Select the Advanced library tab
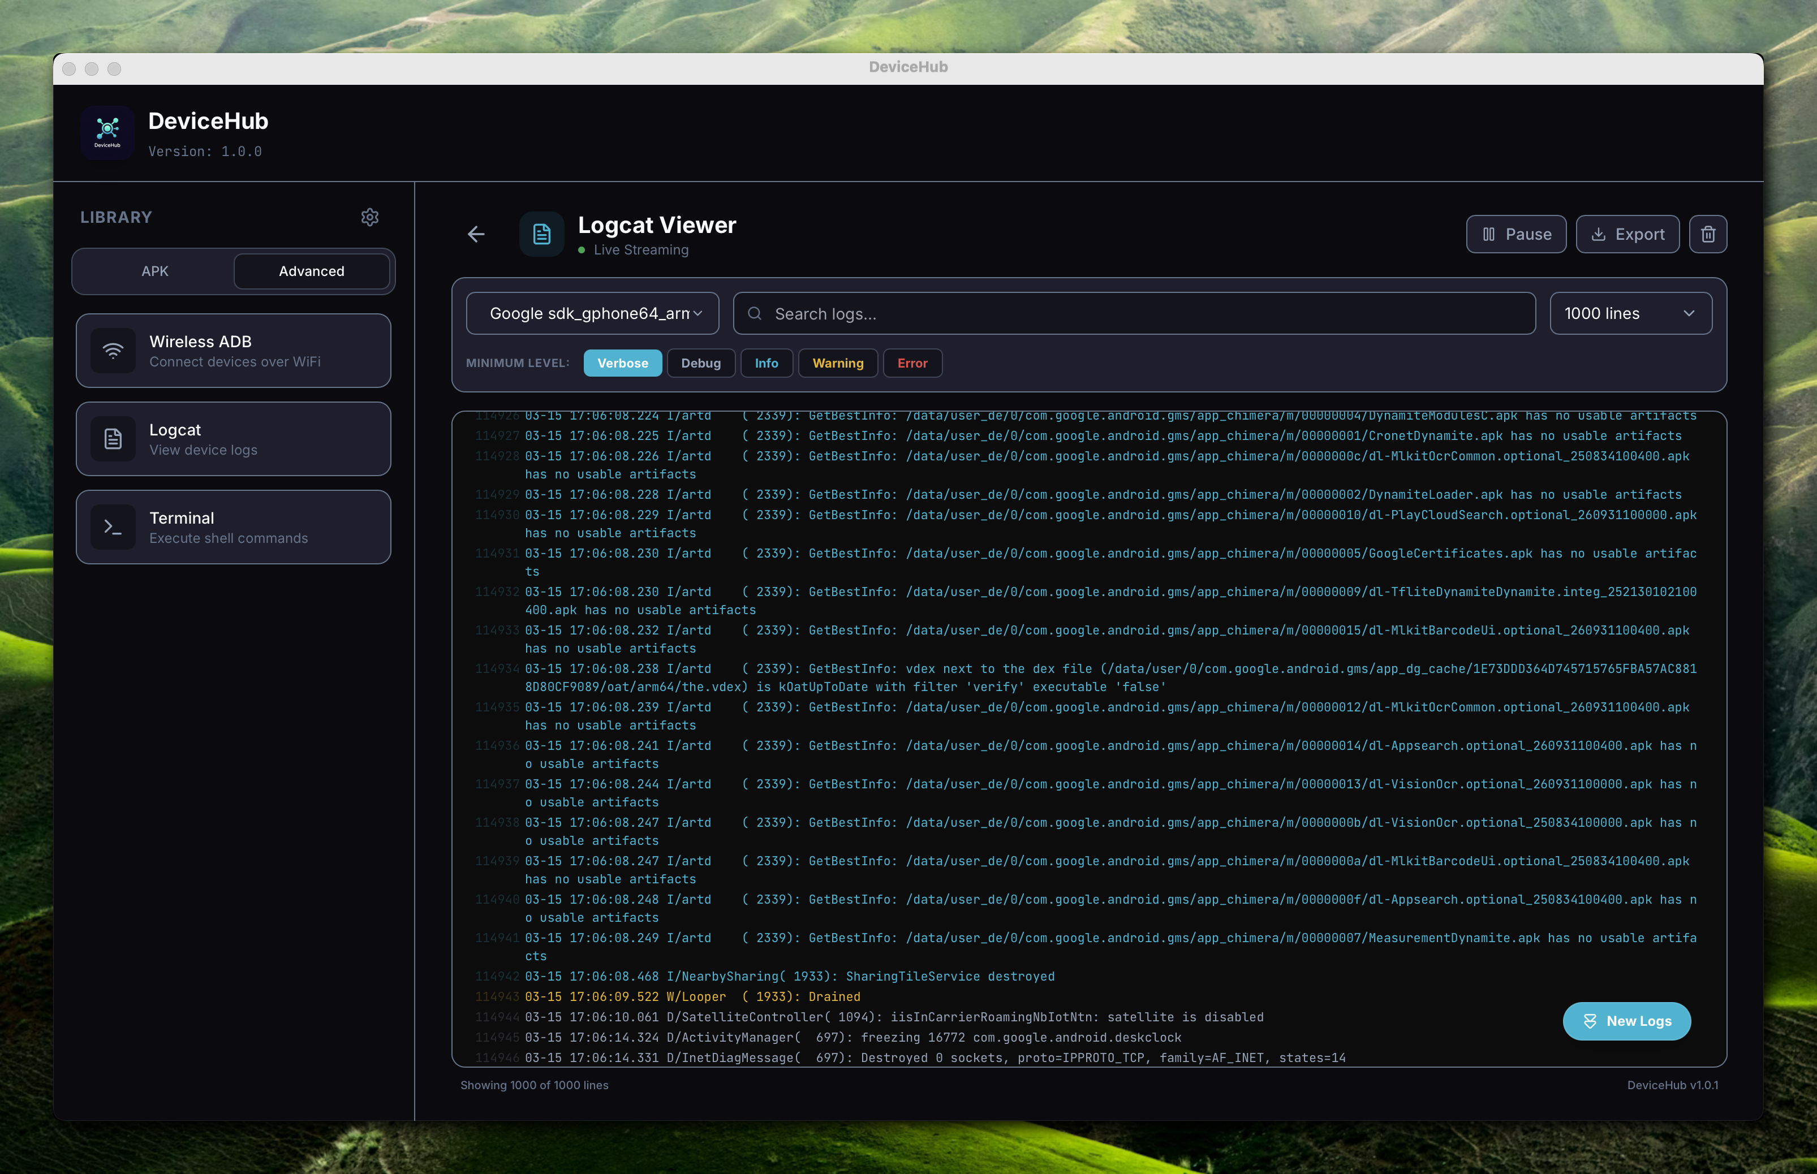The height and width of the screenshot is (1174, 1817). pyautogui.click(x=311, y=271)
